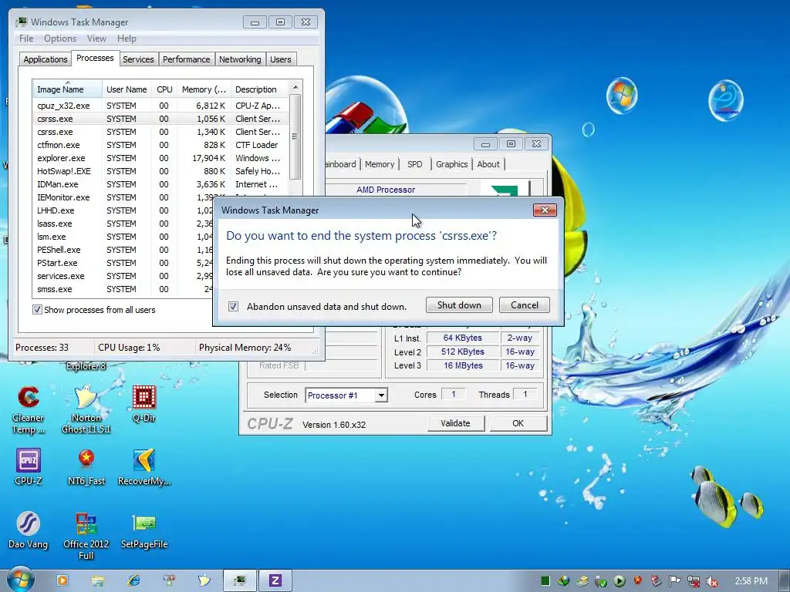Click the 2:58 PM taskbar clock

[751, 581]
